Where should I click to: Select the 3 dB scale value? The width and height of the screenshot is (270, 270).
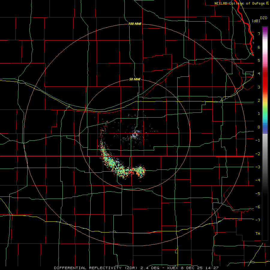point(259,87)
